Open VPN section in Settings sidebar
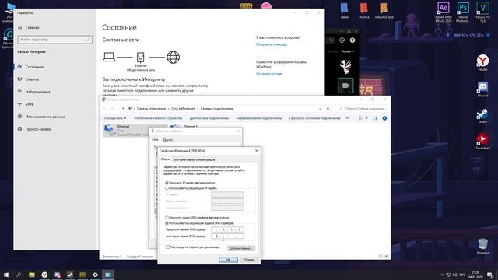Image resolution: width=498 pixels, height=280 pixels. click(x=30, y=104)
